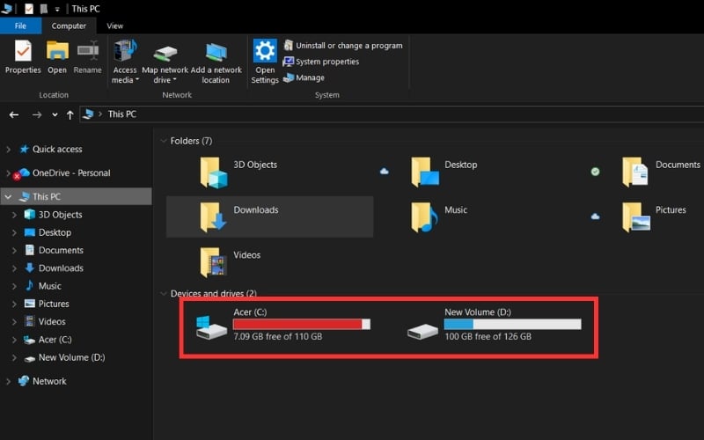Open the Properties ribbon button

(x=23, y=57)
